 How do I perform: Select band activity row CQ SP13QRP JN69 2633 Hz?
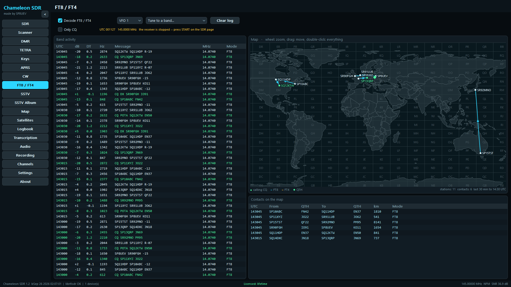click(150, 57)
